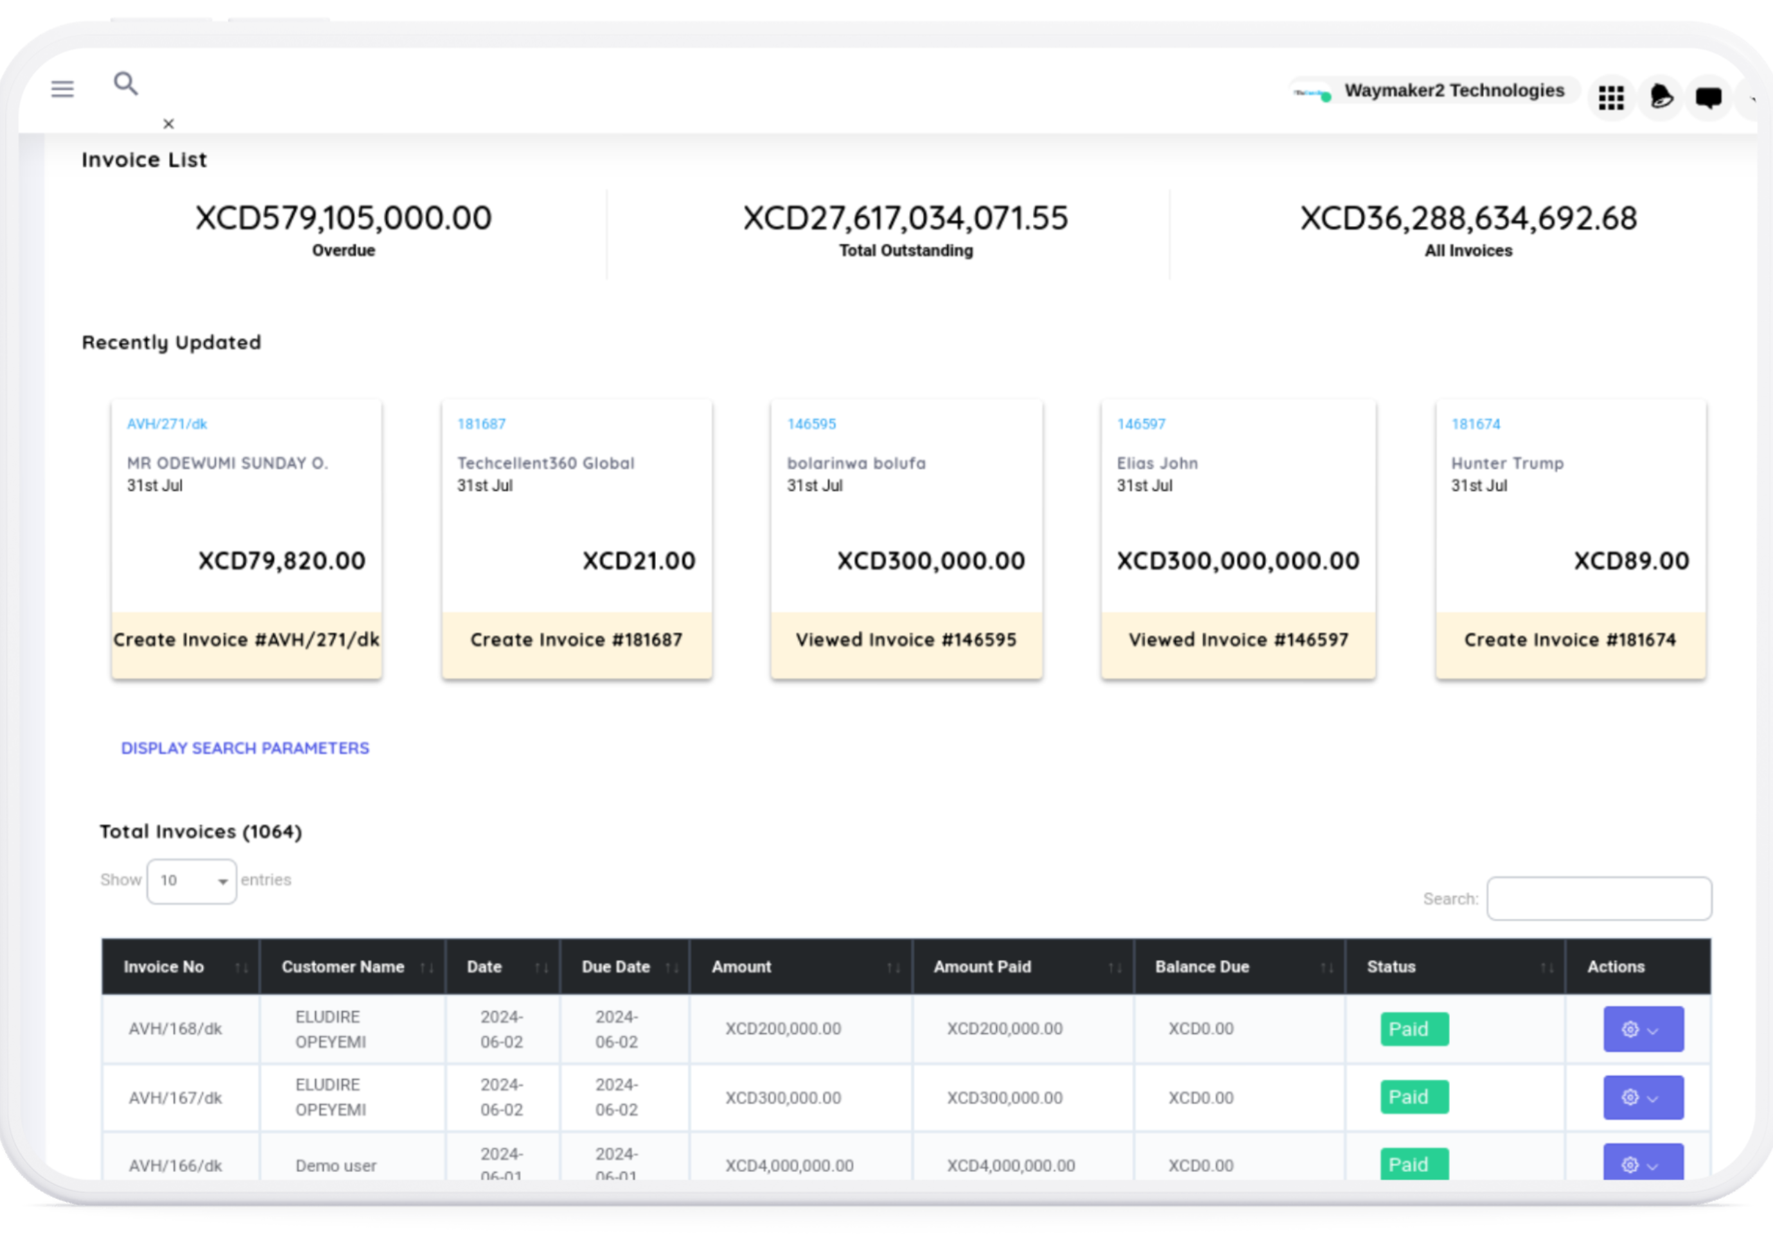
Task: Click into the table Search field
Action: [1598, 899]
